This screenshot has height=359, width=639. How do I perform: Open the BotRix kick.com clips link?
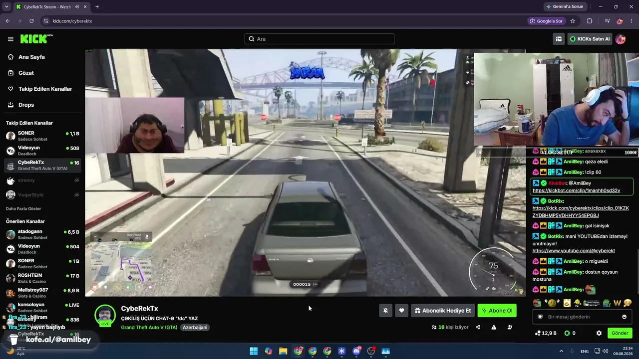pos(581,211)
